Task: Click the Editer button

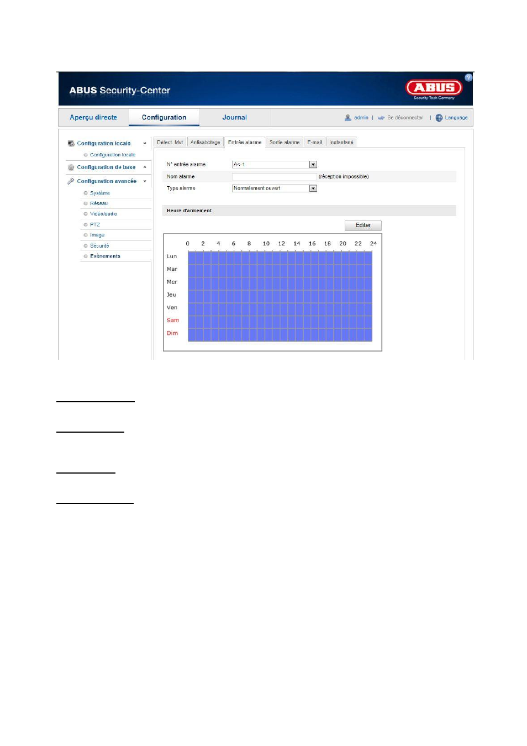Action: tap(363, 225)
